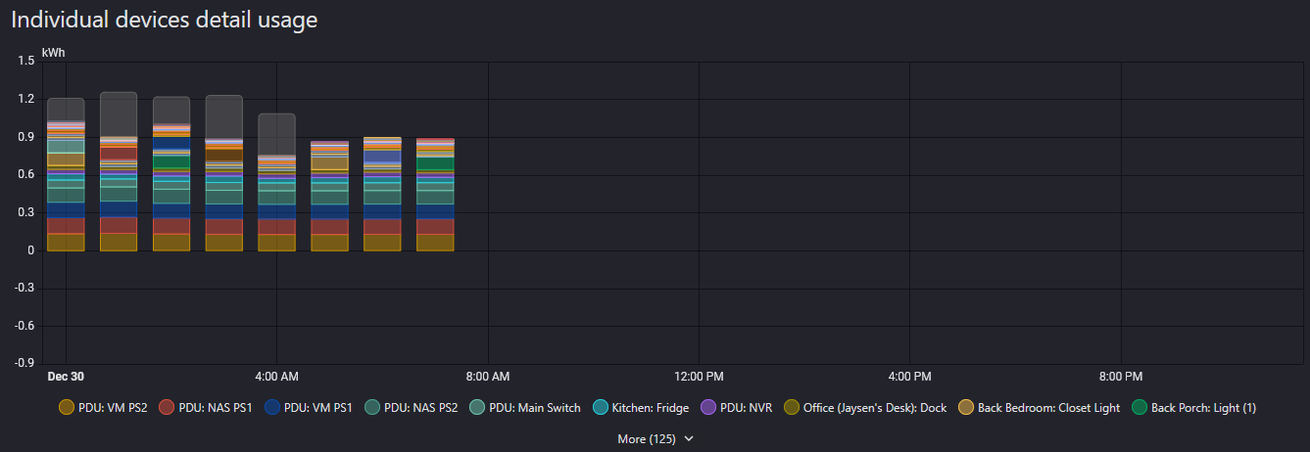Click the PDU: Main Switch legend circle

click(477, 407)
